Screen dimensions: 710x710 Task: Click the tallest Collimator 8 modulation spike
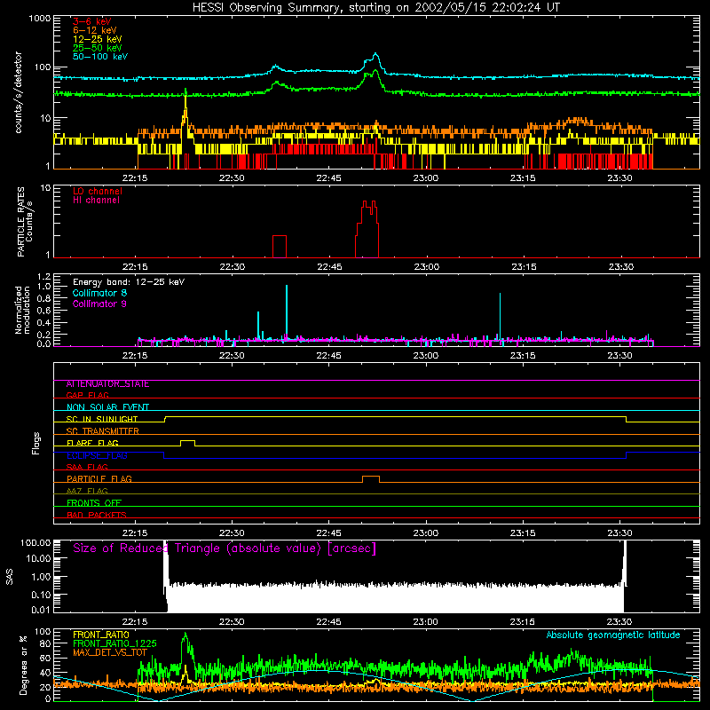(x=287, y=312)
